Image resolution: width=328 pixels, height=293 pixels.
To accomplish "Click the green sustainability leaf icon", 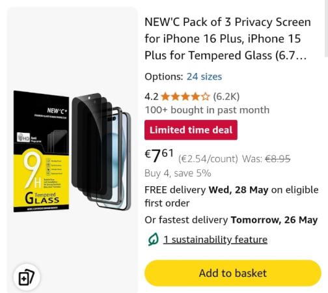I will 154,239.
